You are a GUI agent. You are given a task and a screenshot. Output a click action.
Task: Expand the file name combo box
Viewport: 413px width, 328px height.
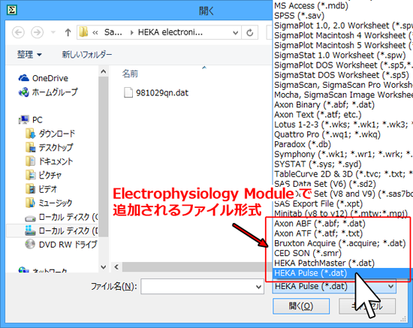[258, 287]
